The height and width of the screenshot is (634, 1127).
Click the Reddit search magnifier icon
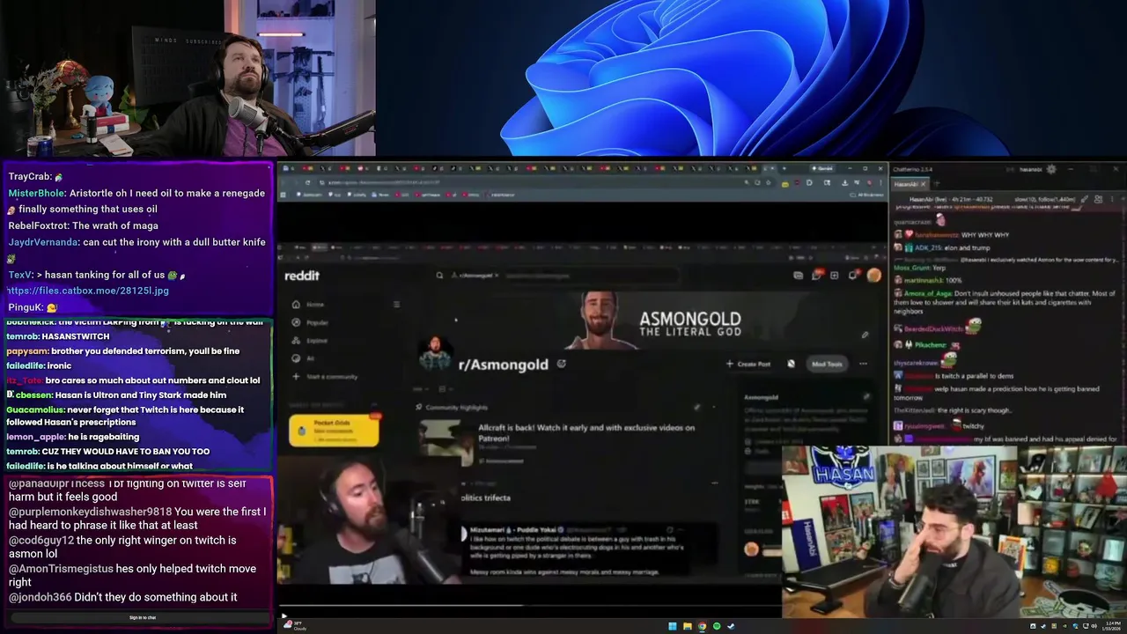point(439,276)
